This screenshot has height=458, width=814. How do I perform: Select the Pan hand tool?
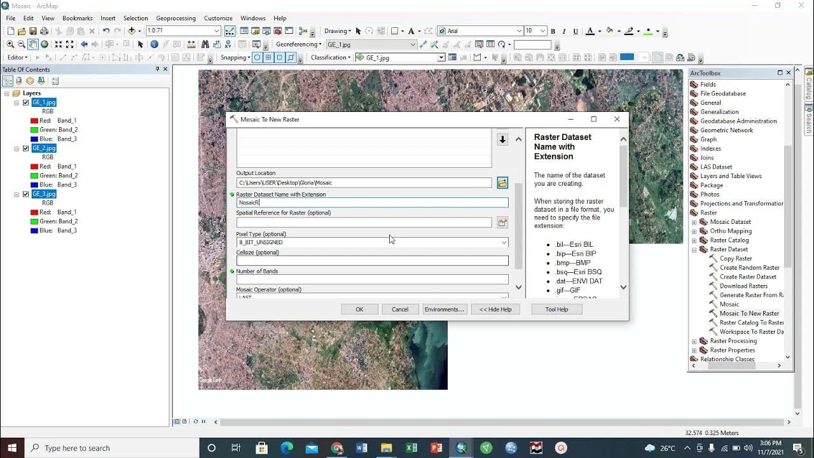(32, 45)
